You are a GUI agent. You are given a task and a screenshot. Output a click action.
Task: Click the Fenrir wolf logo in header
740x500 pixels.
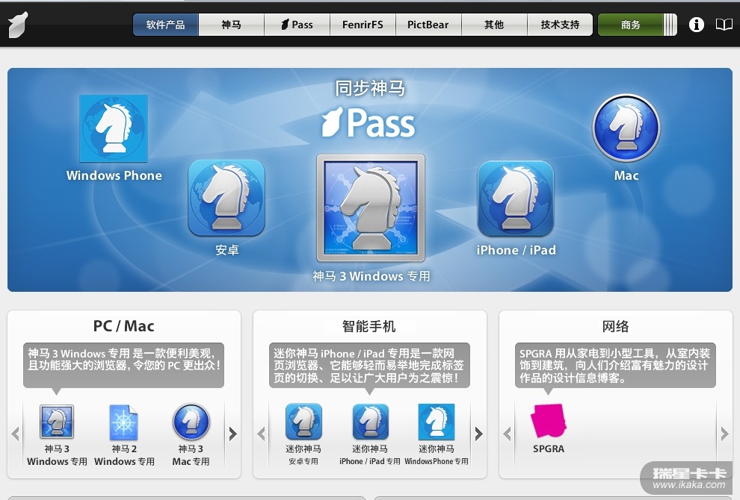[x=19, y=25]
